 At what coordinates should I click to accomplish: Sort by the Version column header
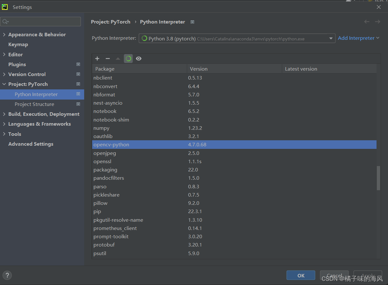[x=234, y=69]
